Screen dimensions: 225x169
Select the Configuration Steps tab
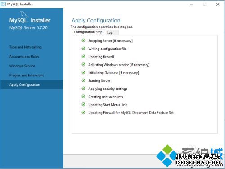point(89,32)
